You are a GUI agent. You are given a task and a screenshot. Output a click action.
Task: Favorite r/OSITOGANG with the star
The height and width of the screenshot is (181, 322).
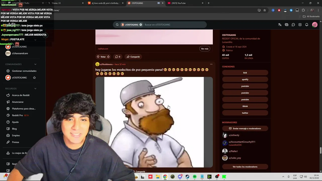coord(34,78)
